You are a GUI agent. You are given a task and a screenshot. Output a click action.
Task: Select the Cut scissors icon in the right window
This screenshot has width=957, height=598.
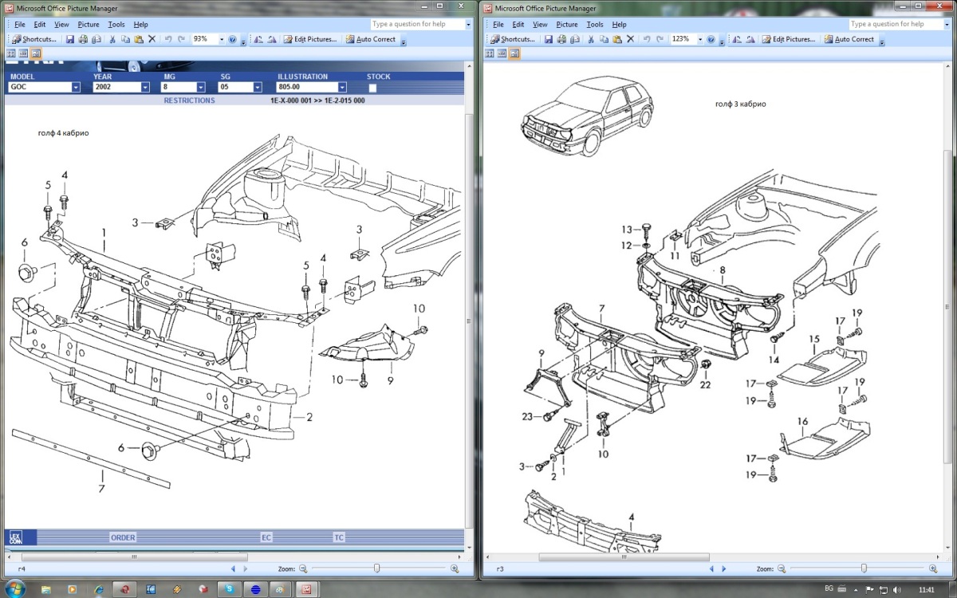[591, 39]
